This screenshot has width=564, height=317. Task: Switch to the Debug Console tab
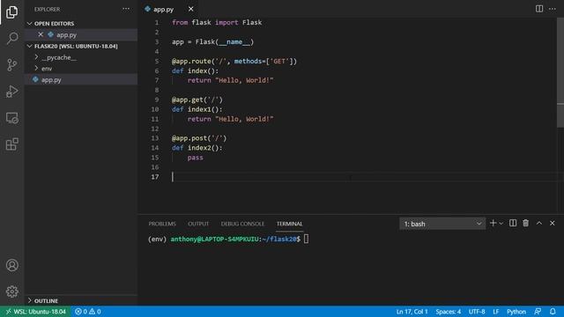242,224
